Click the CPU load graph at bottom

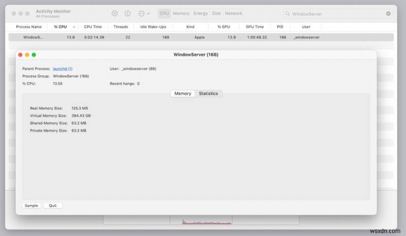[x=201, y=220]
